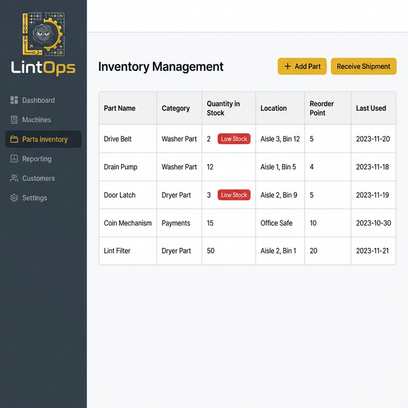Click the Office Safe location
Viewport: 408px width, 408px height.
click(x=276, y=223)
